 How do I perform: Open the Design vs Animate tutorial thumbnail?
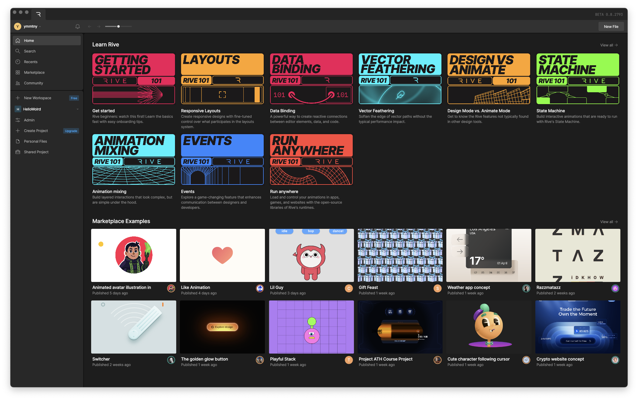[489, 79]
